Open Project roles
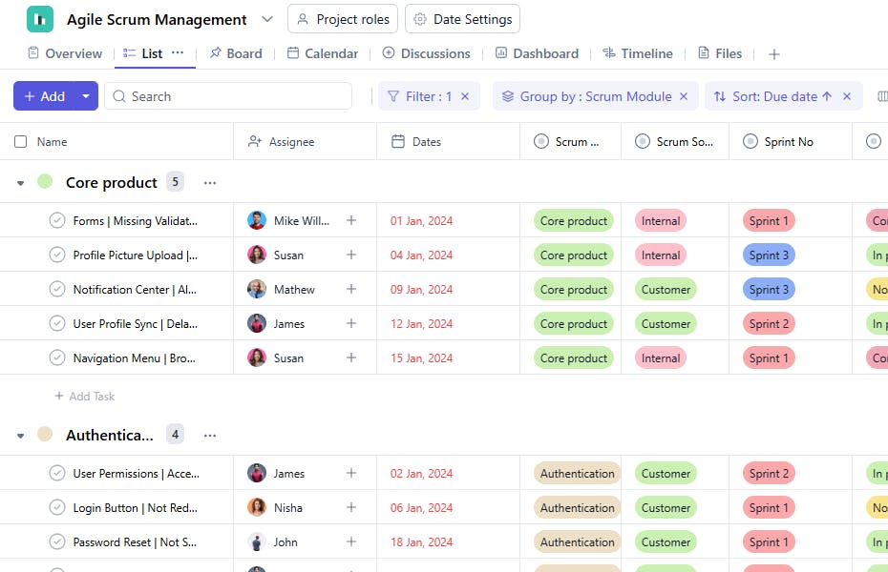Image resolution: width=888 pixels, height=572 pixels. (x=343, y=19)
